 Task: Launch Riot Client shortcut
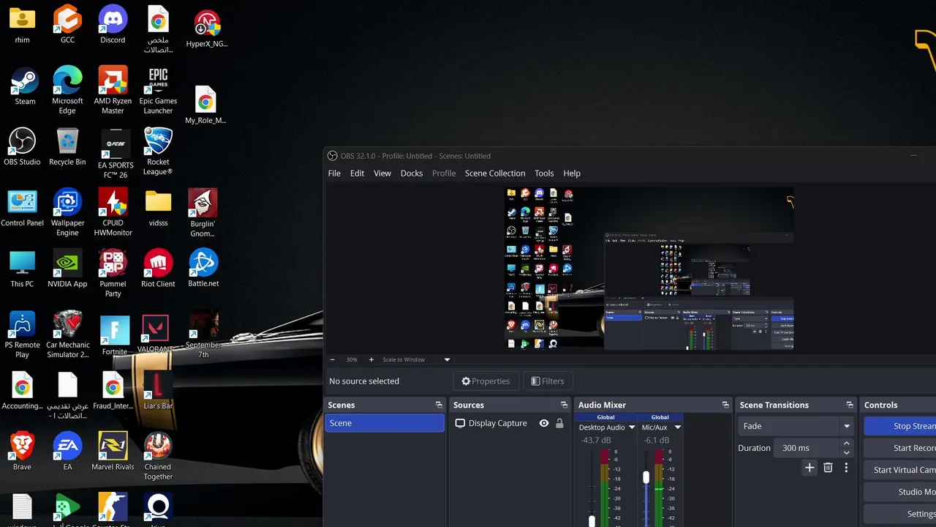158,269
